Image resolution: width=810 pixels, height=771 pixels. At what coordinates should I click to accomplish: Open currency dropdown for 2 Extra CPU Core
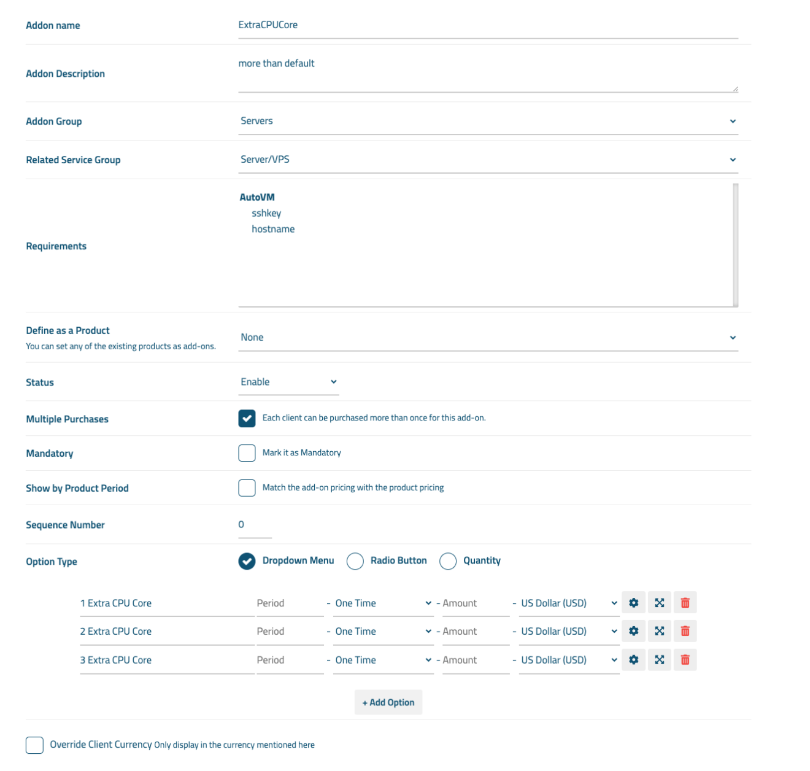(x=569, y=632)
